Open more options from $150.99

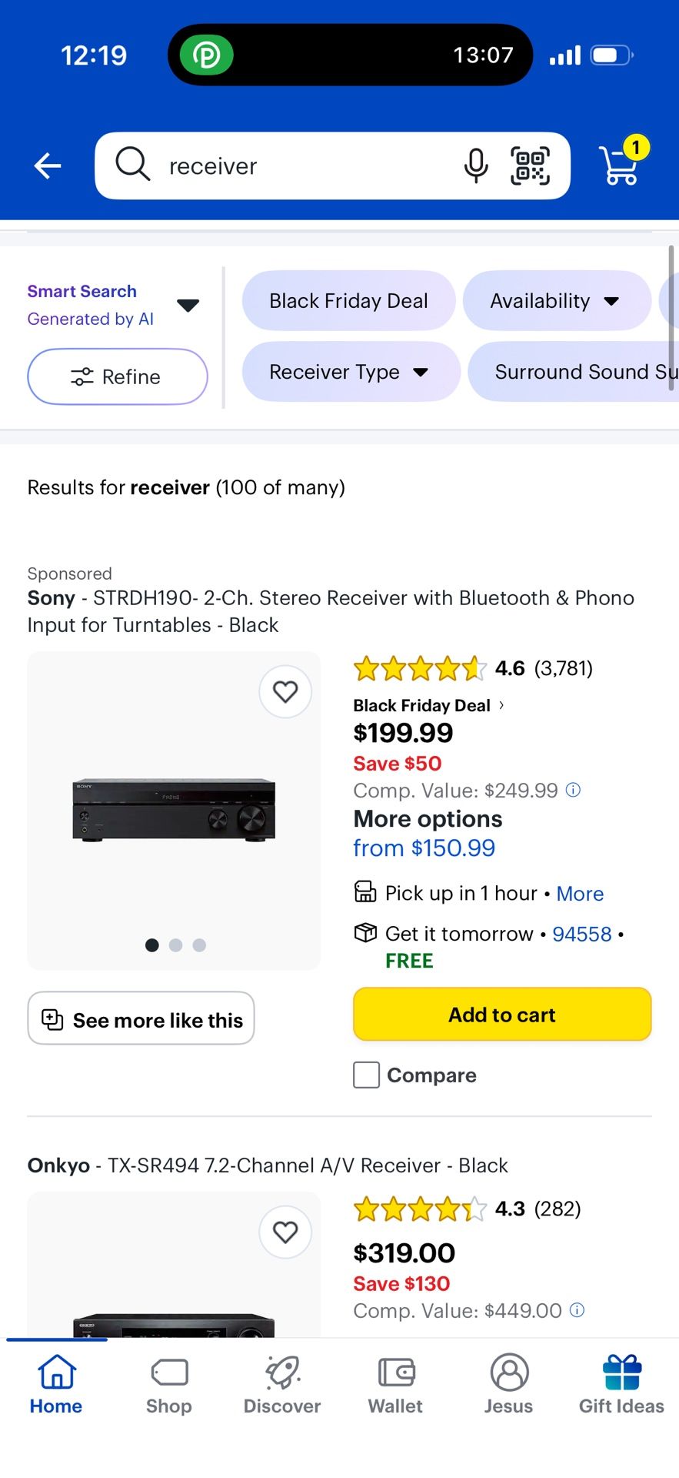click(x=424, y=848)
